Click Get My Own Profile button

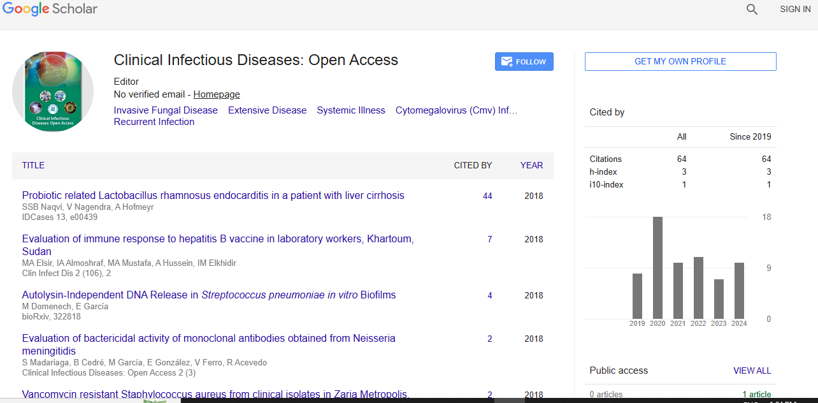(680, 61)
